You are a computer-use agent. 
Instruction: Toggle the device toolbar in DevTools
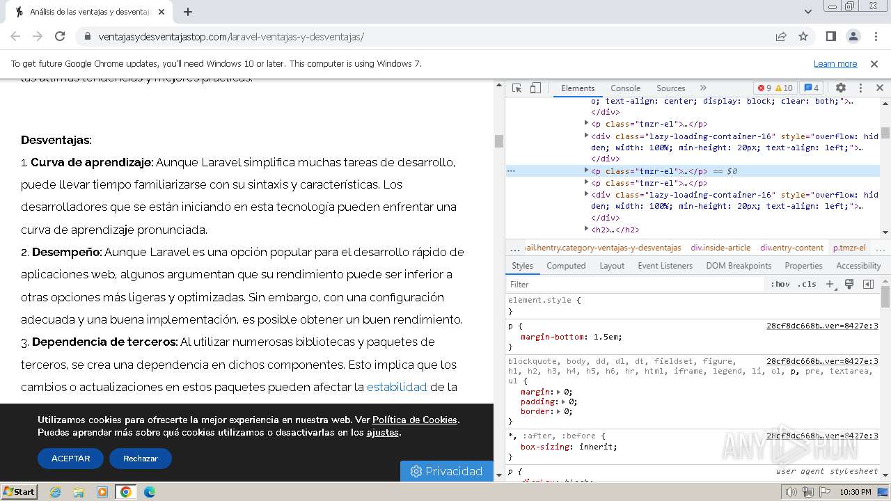pos(535,88)
